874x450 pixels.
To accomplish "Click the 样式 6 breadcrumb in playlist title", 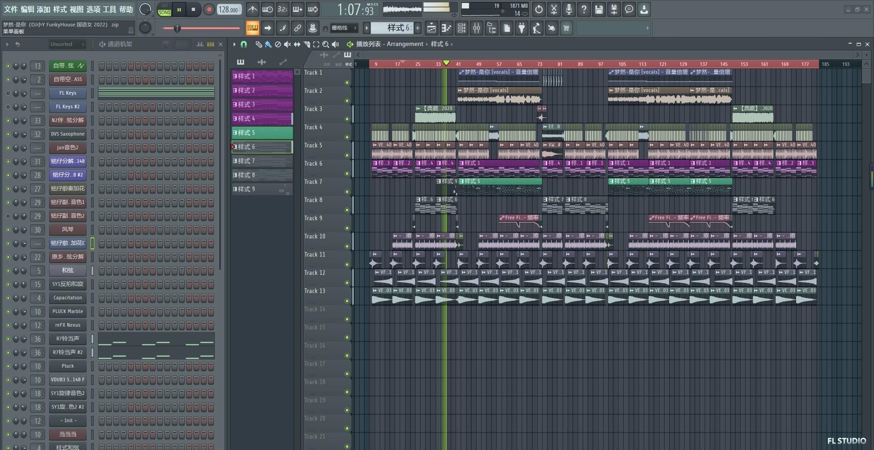I will (x=440, y=44).
